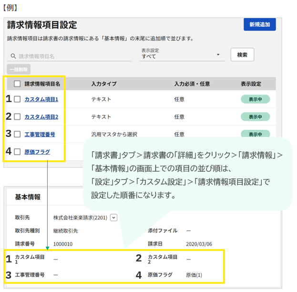Check the カスタム項目1 row checkbox
297x292 pixels.
coord(17,99)
